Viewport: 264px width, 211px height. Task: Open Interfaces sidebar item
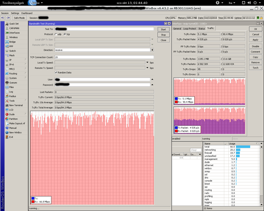click(14, 33)
